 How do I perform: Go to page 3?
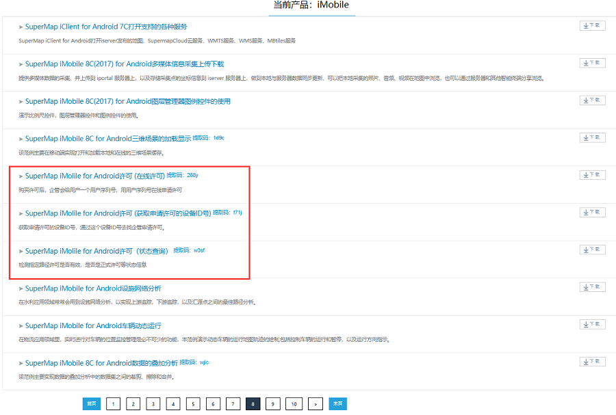pos(153,403)
